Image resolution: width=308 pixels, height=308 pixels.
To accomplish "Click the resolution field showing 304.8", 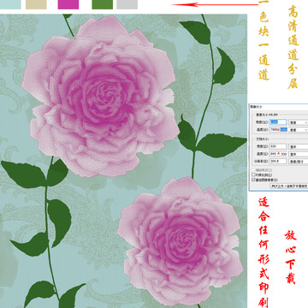I will (x=278, y=161).
